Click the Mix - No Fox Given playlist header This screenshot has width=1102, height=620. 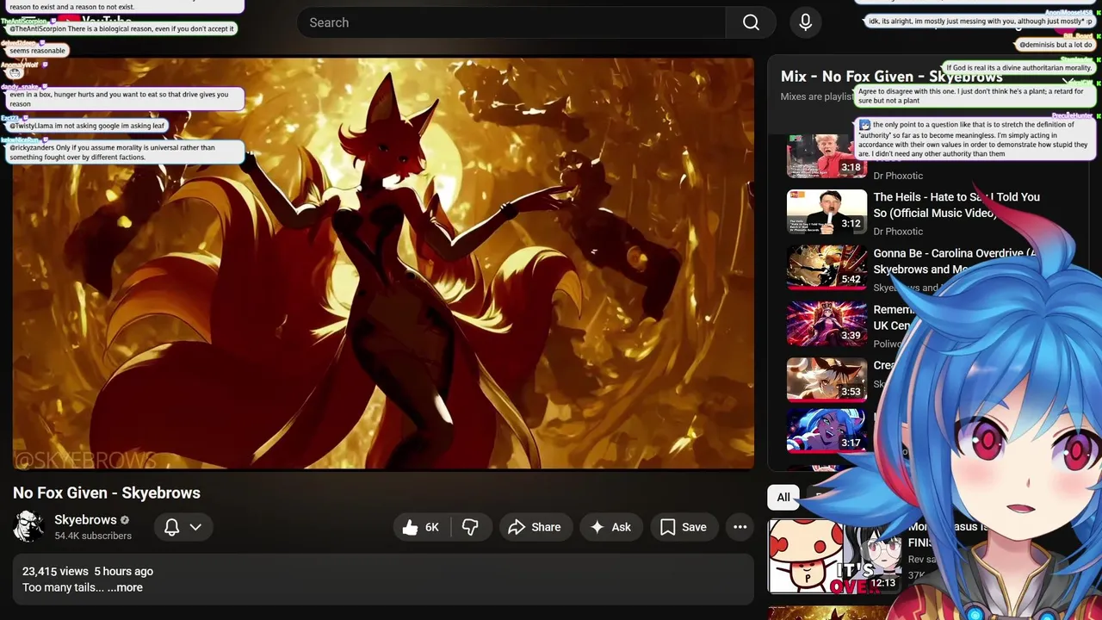click(892, 77)
